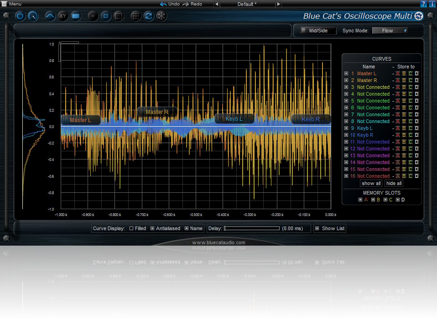
Task: Click the Master L curve label on graph
Action: coord(81,120)
